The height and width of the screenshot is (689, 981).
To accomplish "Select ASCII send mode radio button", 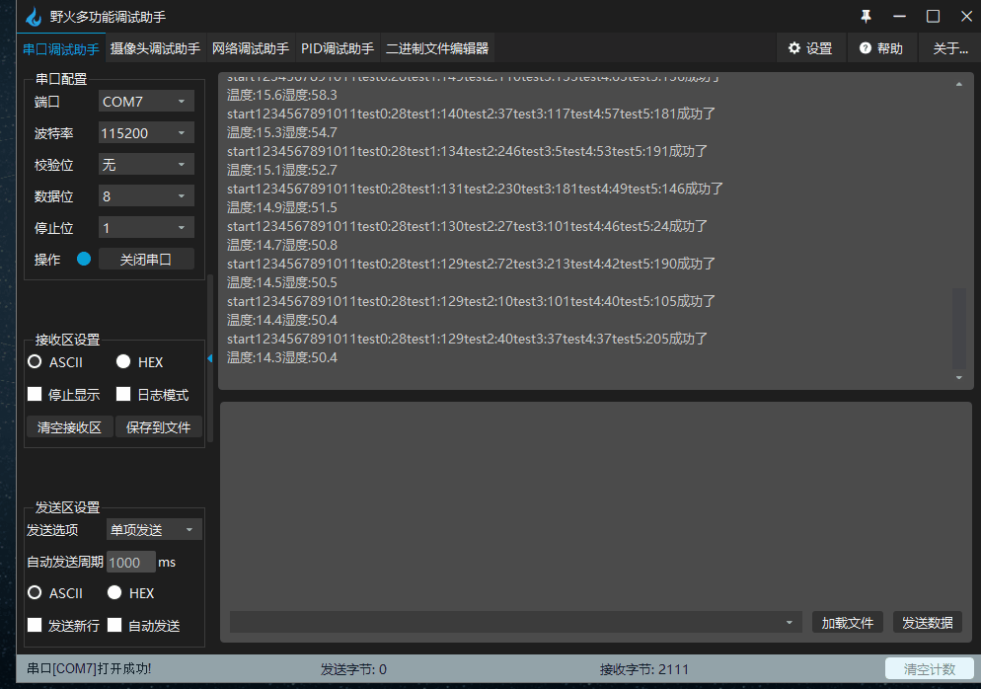I will (x=36, y=592).
